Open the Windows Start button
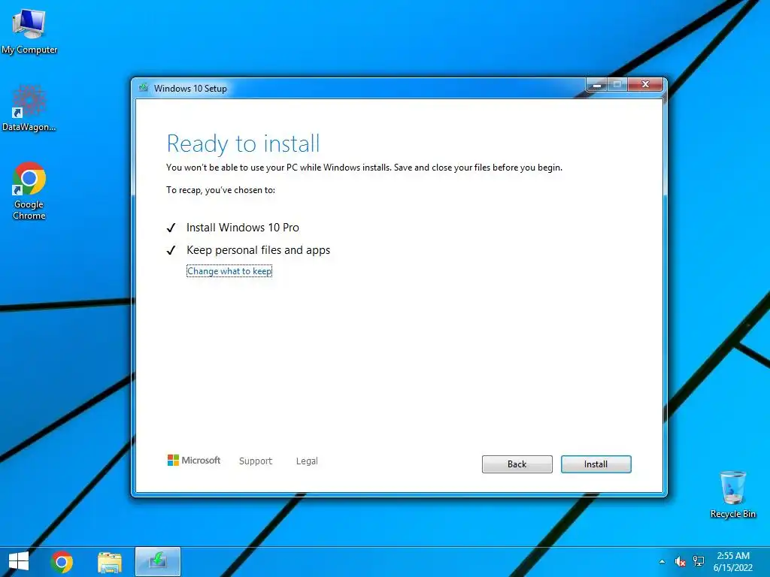Viewport: 770px width, 577px height. [19, 562]
